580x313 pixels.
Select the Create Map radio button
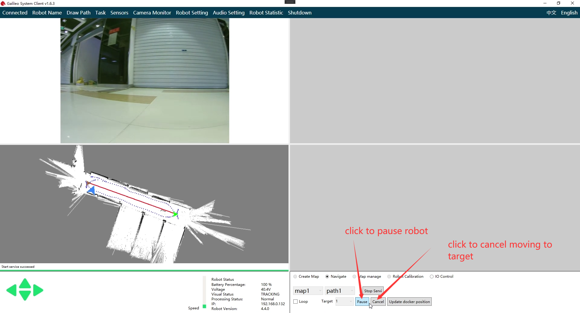pyautogui.click(x=295, y=277)
